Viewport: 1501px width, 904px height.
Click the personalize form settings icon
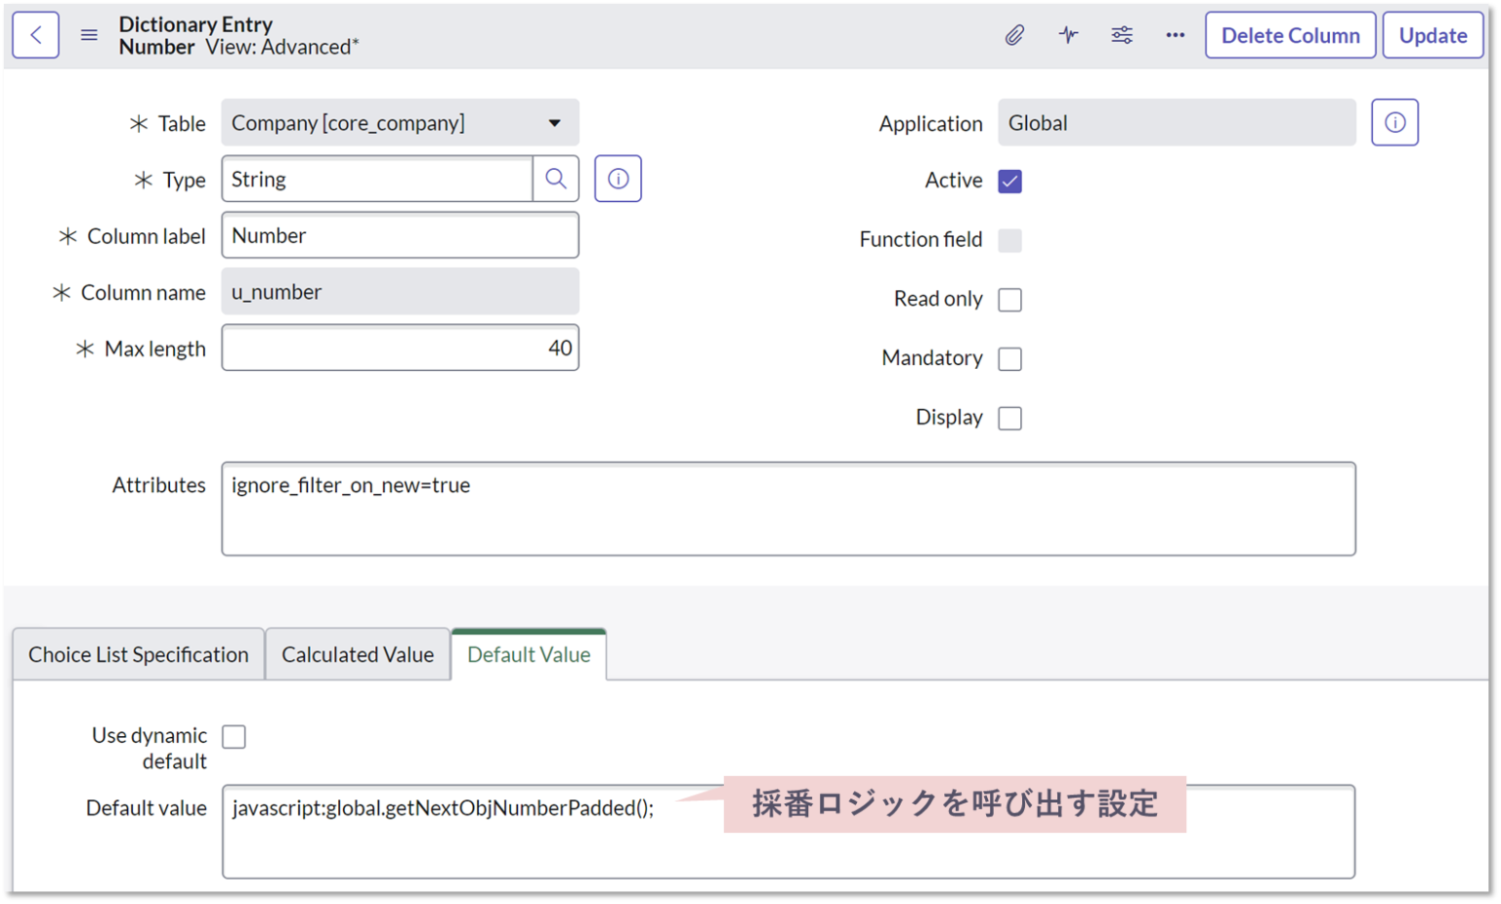1122,34
